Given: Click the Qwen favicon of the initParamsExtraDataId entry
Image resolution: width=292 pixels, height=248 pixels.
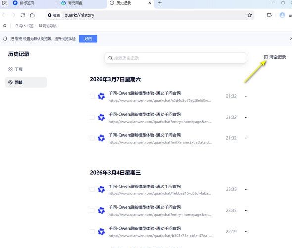Looking at the screenshot, I should coord(101,138).
